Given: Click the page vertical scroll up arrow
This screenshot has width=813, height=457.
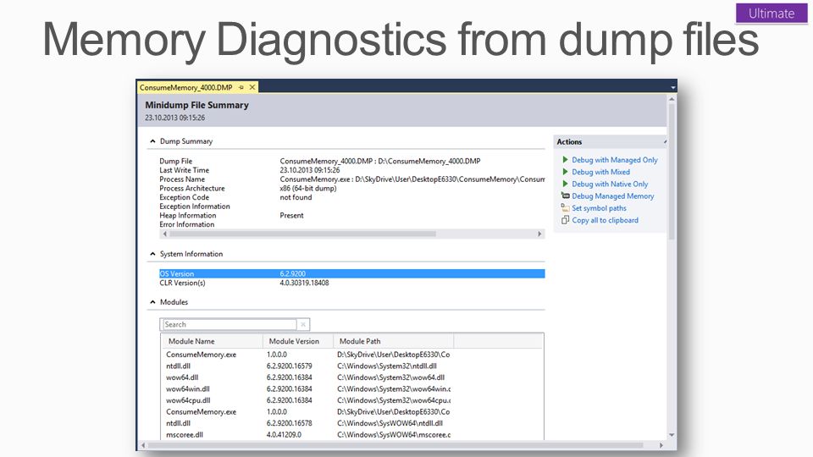Looking at the screenshot, I should pyautogui.click(x=672, y=99).
